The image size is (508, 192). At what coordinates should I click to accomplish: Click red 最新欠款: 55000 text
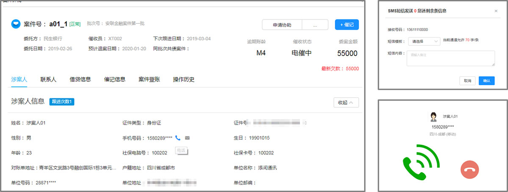click(x=340, y=68)
